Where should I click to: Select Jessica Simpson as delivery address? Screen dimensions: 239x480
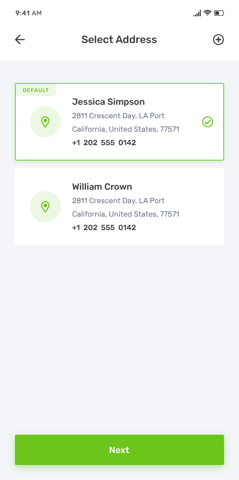pos(119,122)
